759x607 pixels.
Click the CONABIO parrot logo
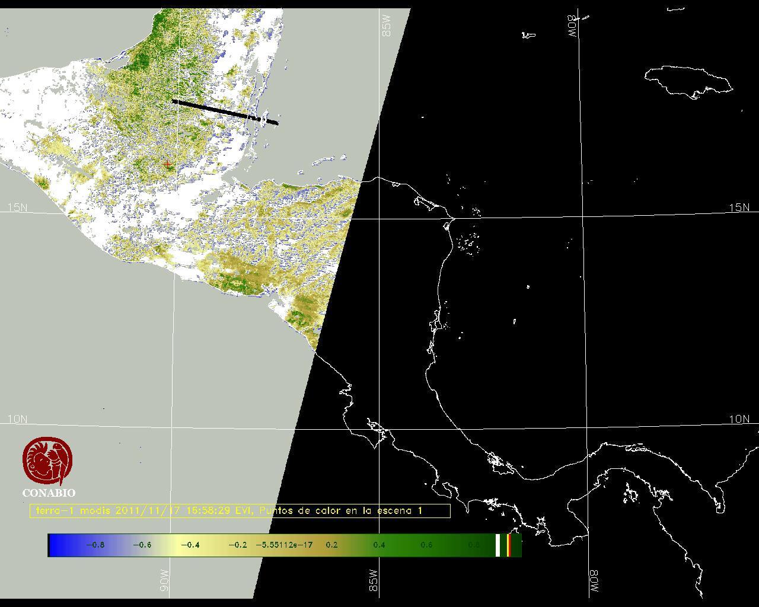click(x=47, y=461)
